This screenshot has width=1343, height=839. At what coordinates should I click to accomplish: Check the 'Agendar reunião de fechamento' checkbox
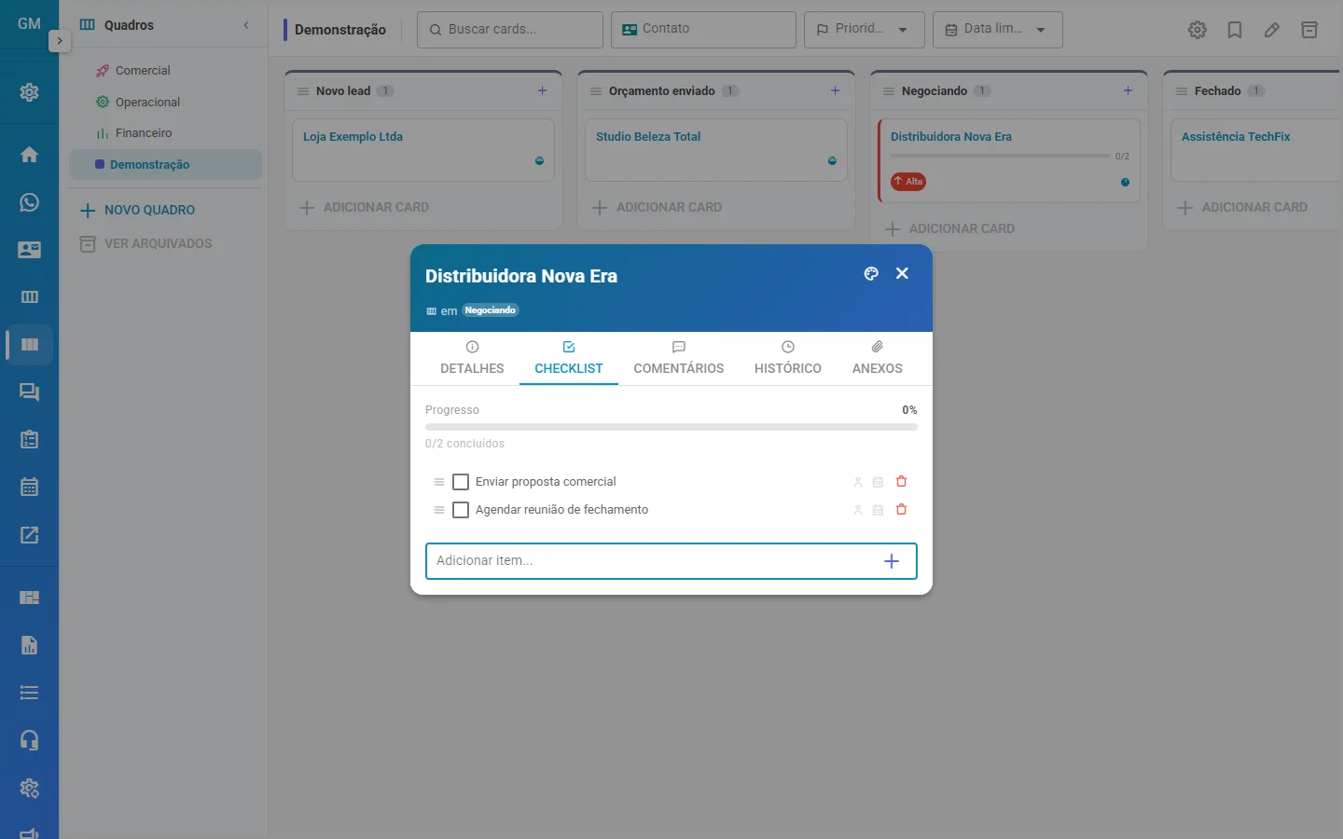(x=461, y=510)
